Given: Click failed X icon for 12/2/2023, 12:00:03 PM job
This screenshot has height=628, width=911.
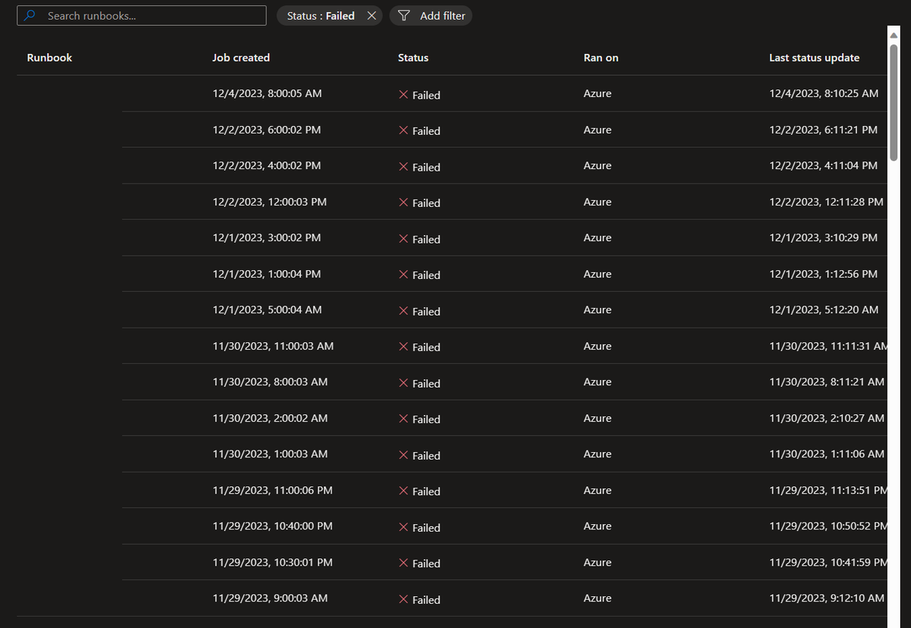Looking at the screenshot, I should (404, 203).
